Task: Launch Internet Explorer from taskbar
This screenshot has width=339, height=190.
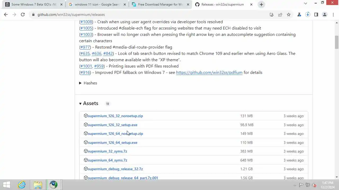Action: pyautogui.click(x=22, y=185)
